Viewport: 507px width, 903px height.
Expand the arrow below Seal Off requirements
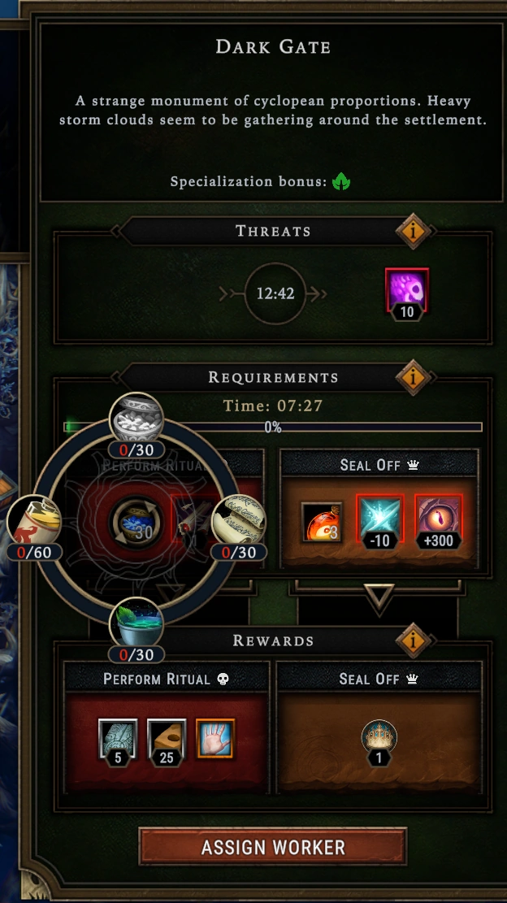coord(379,597)
